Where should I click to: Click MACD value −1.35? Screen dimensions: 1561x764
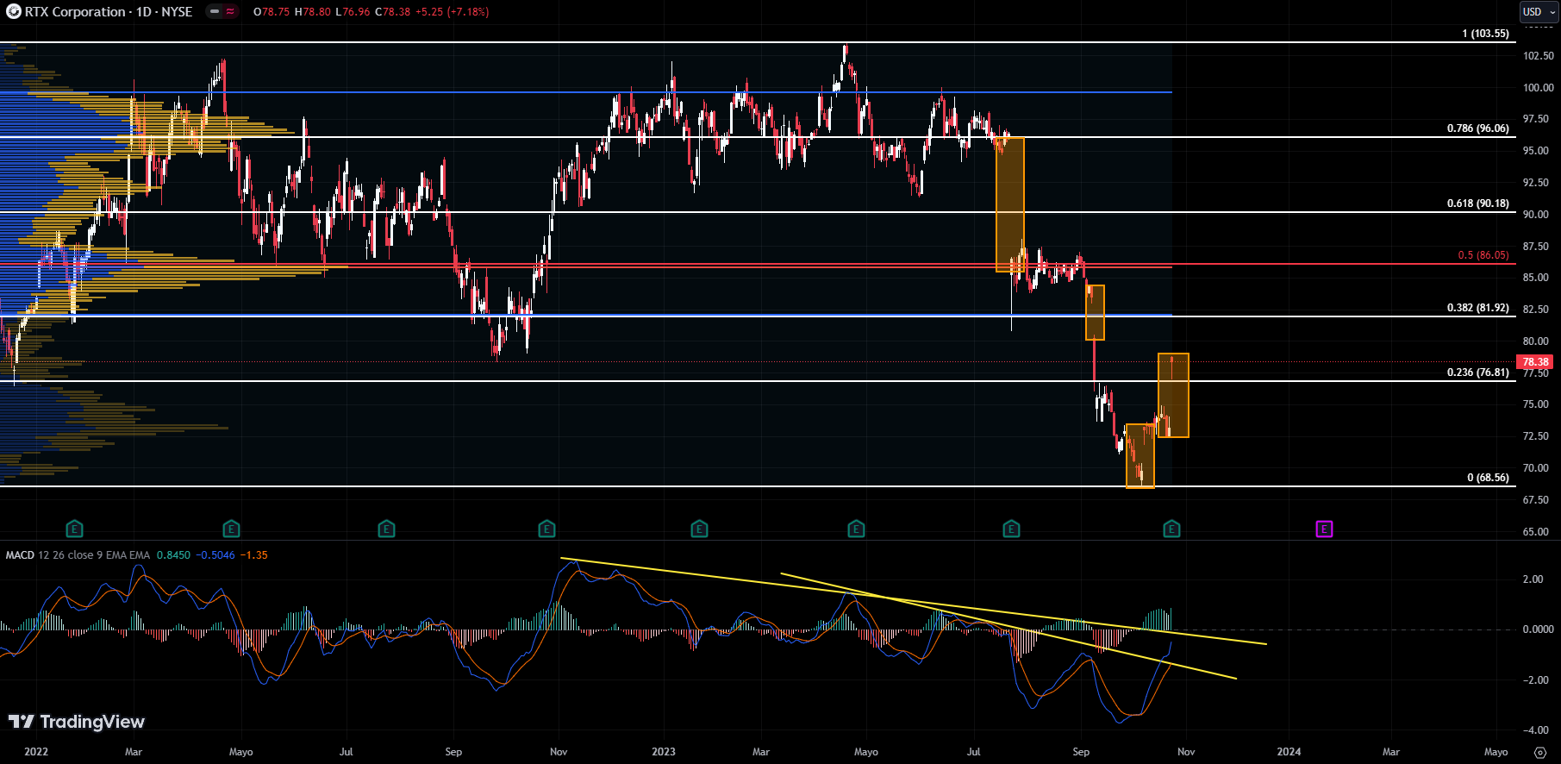pyautogui.click(x=253, y=555)
